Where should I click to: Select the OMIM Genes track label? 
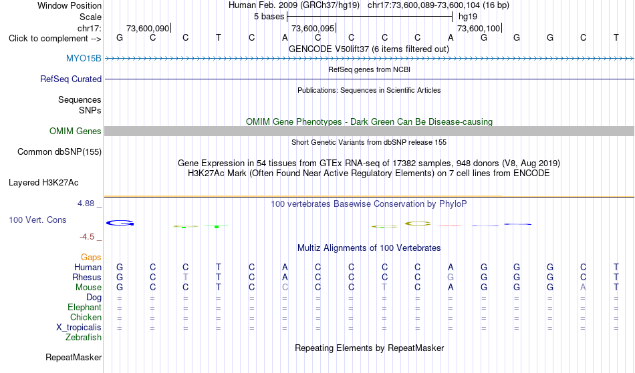[76, 131]
